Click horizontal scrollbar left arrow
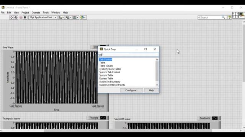Screen dimensions: 245x137 pyautogui.click(x=1, y=131)
